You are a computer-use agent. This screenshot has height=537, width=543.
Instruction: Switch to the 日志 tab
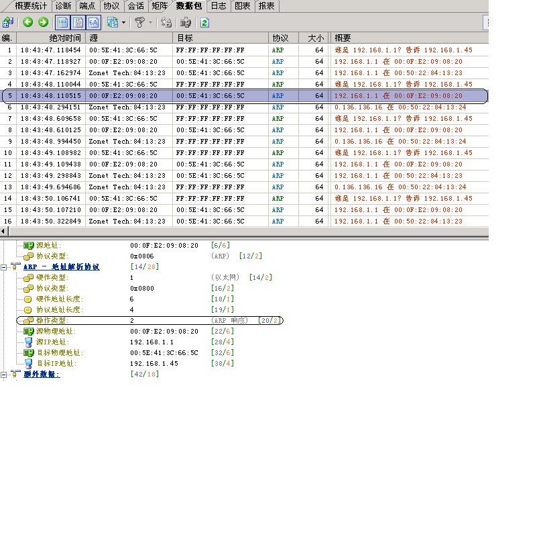(219, 6)
